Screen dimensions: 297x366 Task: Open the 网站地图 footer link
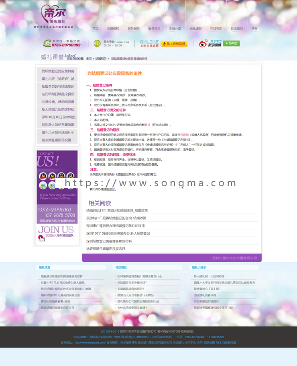tap(210, 343)
